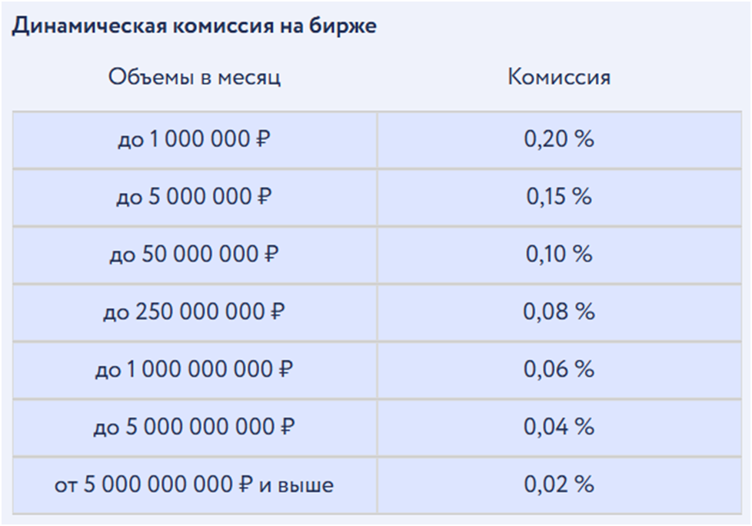The image size is (752, 526).
Task: Click the 0,02 % commission value
Action: pos(559,485)
